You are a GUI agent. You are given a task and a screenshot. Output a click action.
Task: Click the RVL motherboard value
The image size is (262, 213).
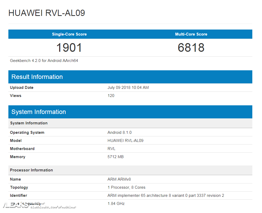(x=112, y=149)
